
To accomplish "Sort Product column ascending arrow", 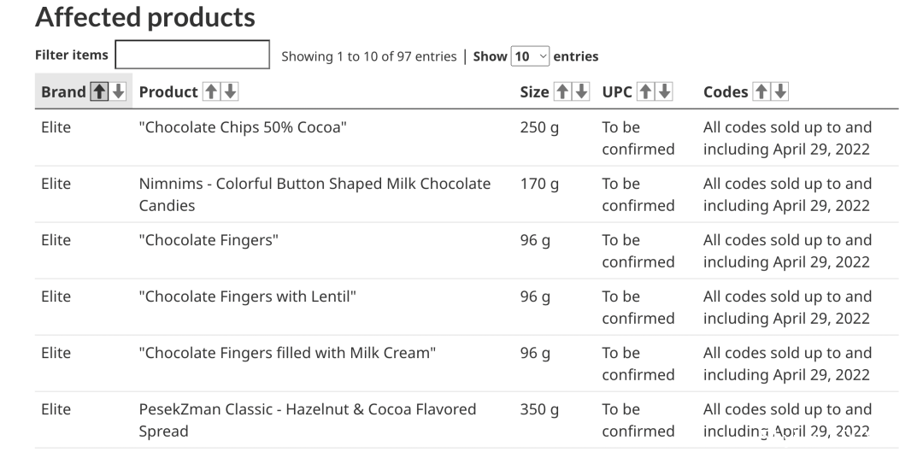I will click(211, 91).
